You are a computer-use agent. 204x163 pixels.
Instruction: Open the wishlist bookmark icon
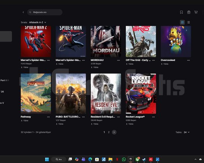(x=181, y=12)
